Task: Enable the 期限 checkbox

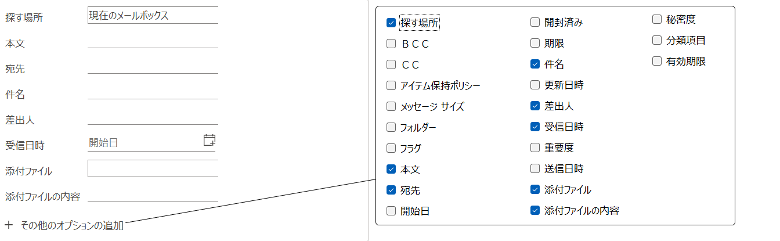Action: pos(535,43)
